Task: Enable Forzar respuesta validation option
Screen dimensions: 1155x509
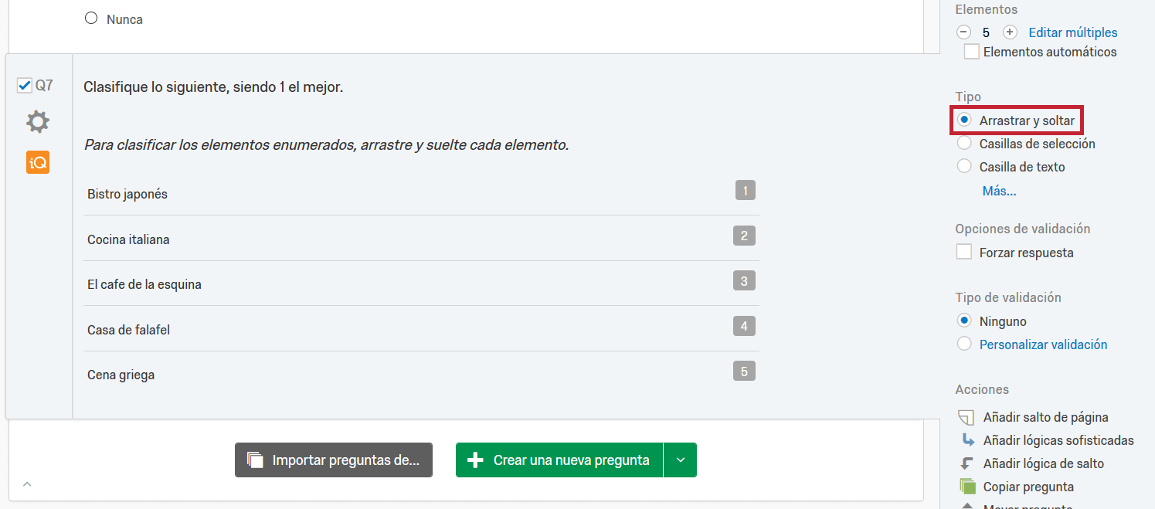Action: 964,253
